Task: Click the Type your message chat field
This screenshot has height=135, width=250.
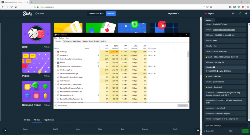Action: click(226, 125)
